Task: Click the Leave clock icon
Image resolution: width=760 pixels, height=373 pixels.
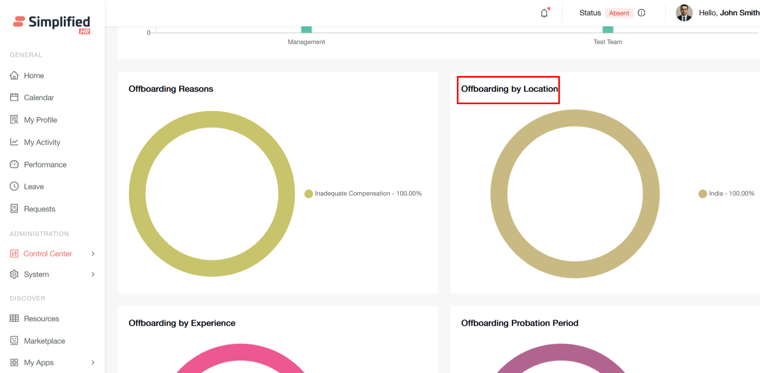Action: pos(14,186)
